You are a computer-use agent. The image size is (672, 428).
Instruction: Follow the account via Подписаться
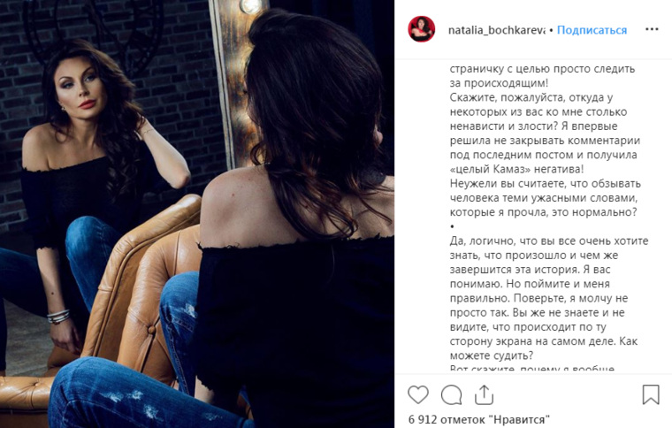click(592, 30)
